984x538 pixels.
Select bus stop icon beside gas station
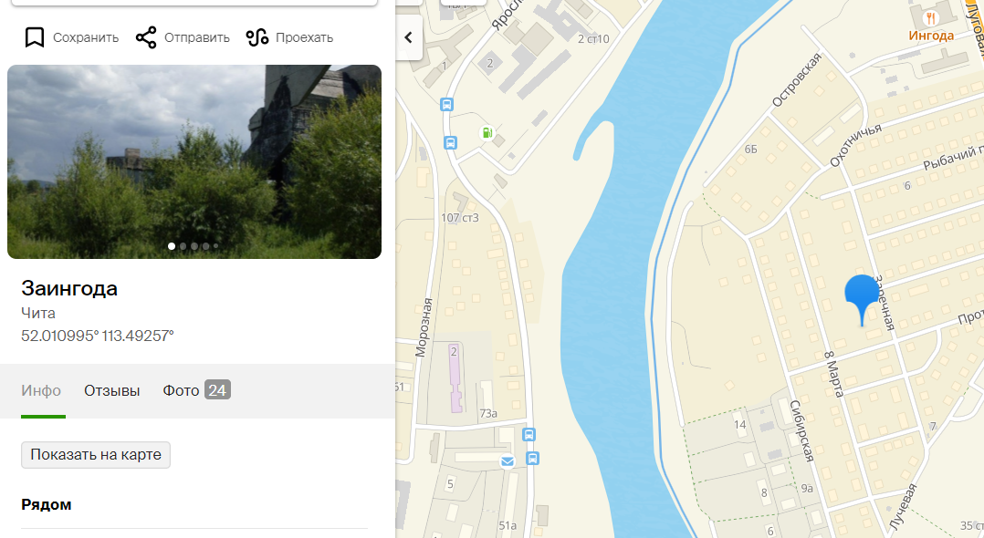coord(451,142)
